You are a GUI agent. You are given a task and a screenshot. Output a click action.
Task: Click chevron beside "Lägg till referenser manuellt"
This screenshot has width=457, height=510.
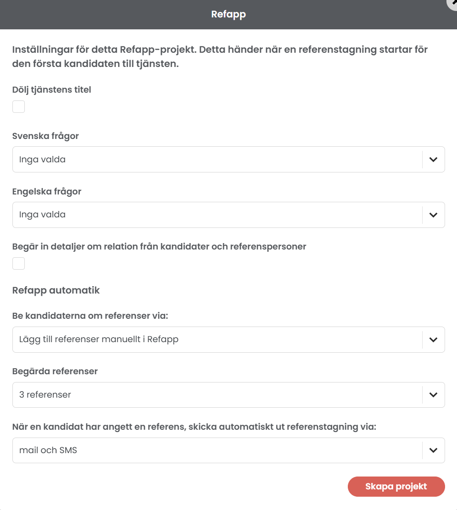pos(433,340)
